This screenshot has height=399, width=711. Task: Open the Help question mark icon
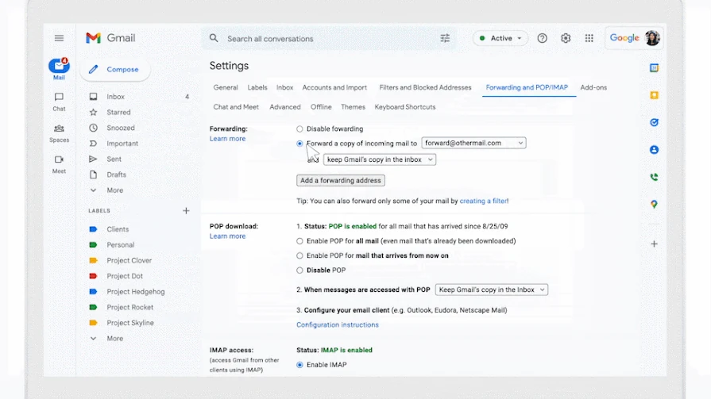(543, 39)
